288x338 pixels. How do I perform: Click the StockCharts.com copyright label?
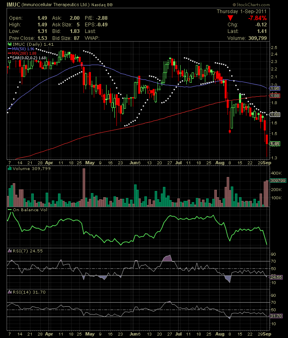point(251,5)
